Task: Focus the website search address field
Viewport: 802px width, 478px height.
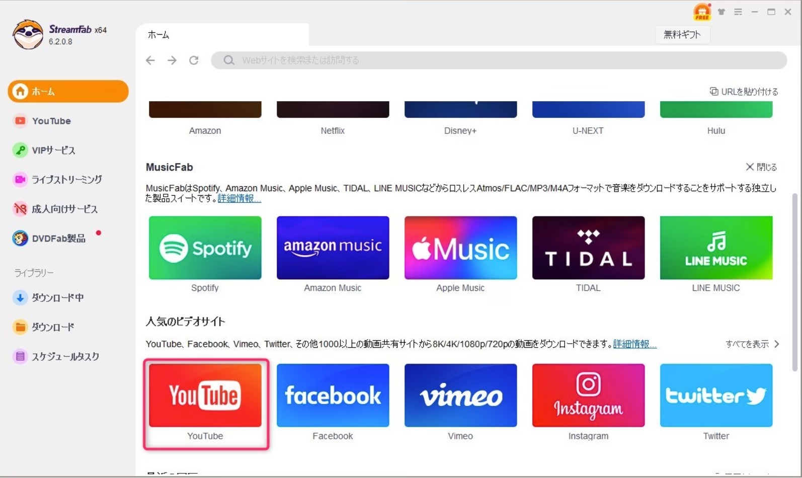Action: click(x=499, y=60)
